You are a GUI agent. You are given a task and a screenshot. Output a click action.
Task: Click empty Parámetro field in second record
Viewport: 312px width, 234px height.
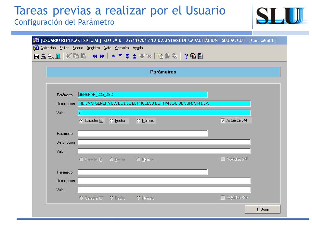[143, 133]
